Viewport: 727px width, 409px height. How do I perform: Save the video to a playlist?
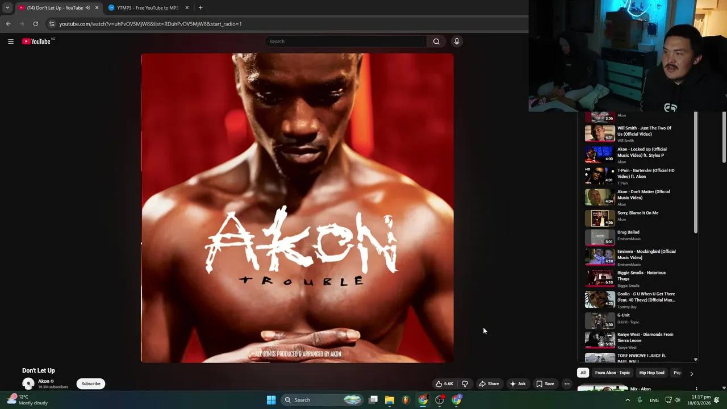pyautogui.click(x=545, y=384)
